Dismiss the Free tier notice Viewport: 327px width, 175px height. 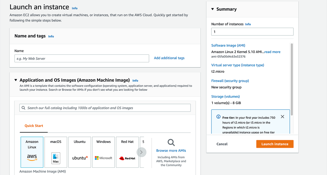click(282, 116)
